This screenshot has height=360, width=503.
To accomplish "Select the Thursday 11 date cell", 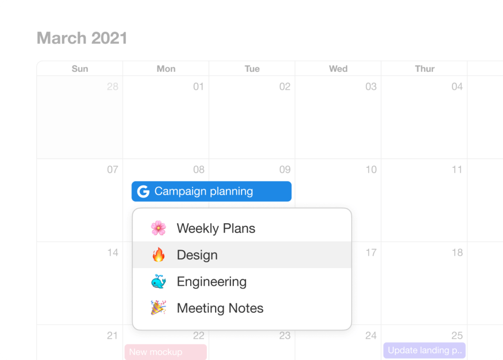I will 424,200.
